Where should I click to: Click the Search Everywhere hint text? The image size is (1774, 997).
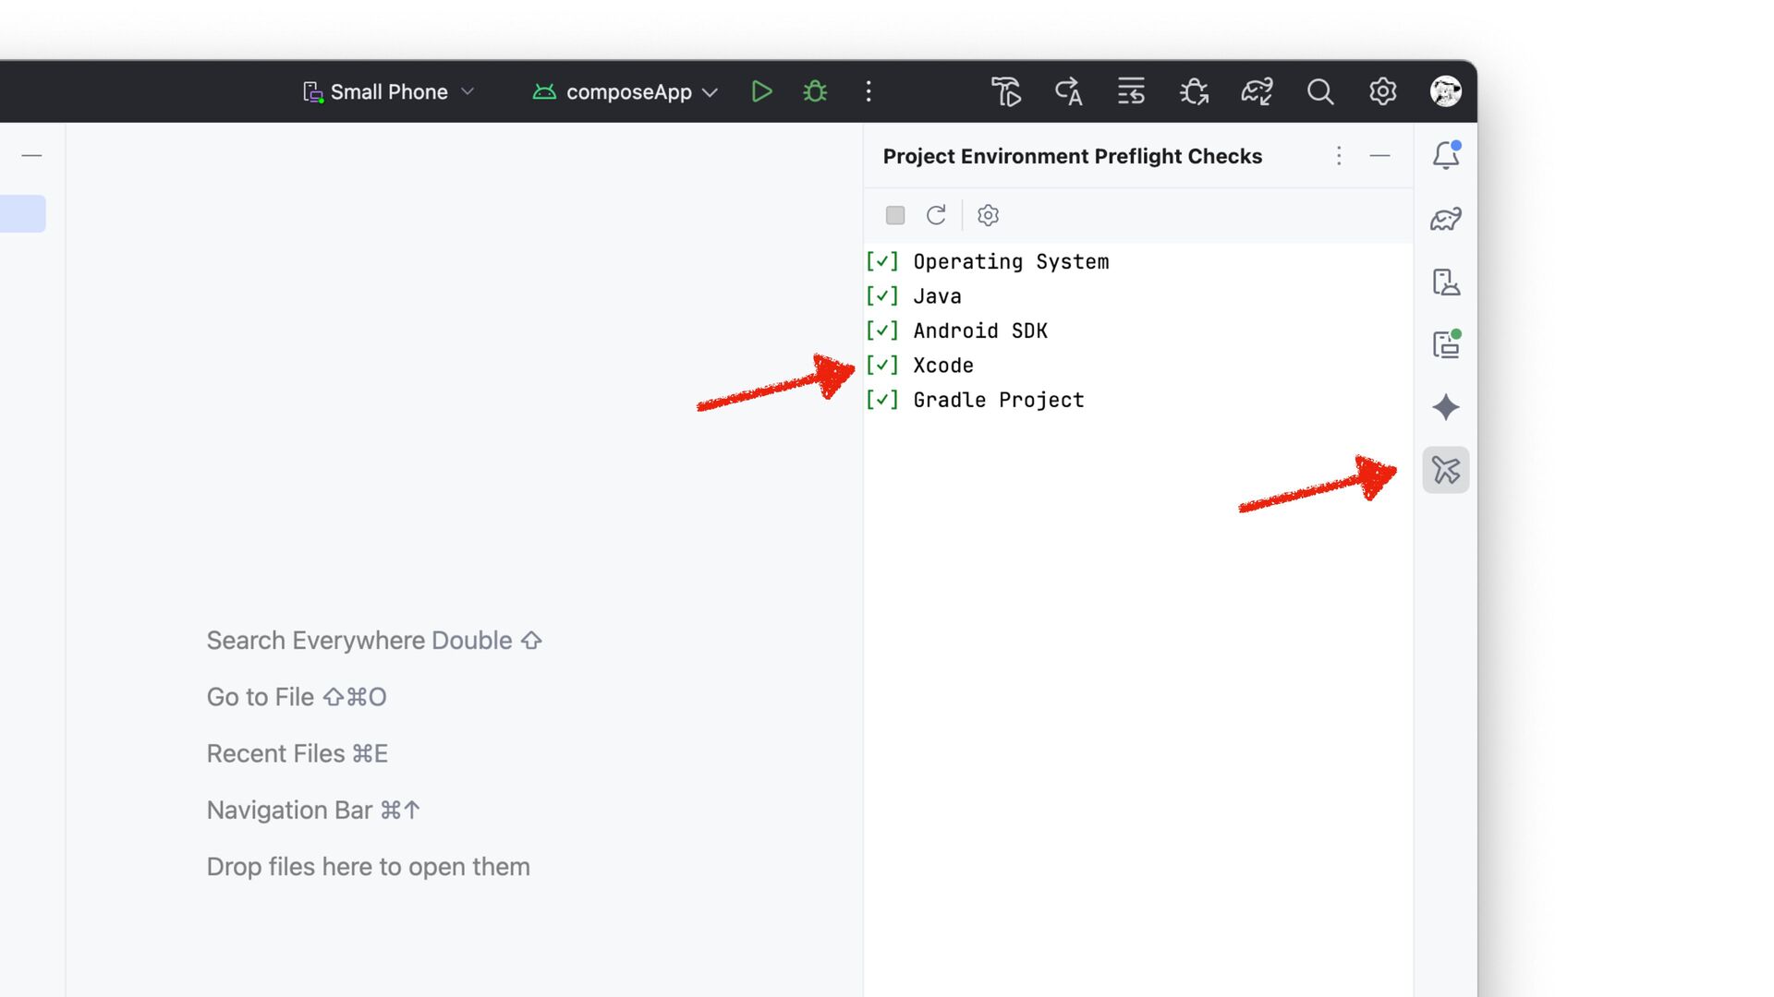click(x=374, y=641)
